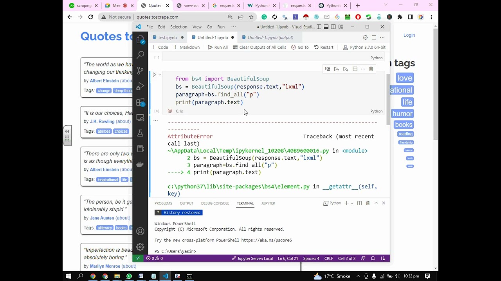This screenshot has width=501, height=281.
Task: Expand the run cell options chevron
Action: click(160, 75)
